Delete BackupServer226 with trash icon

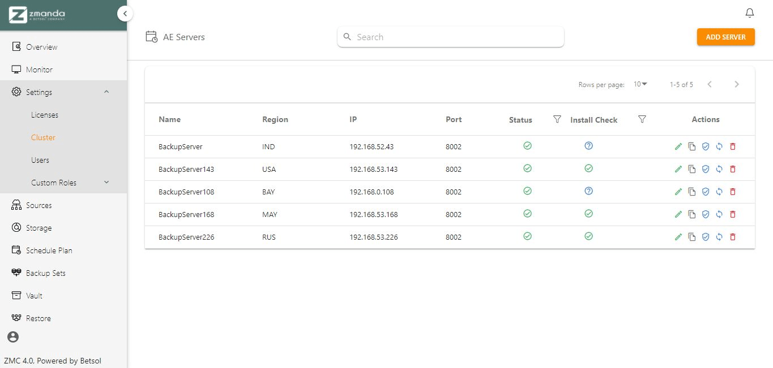[x=733, y=237]
